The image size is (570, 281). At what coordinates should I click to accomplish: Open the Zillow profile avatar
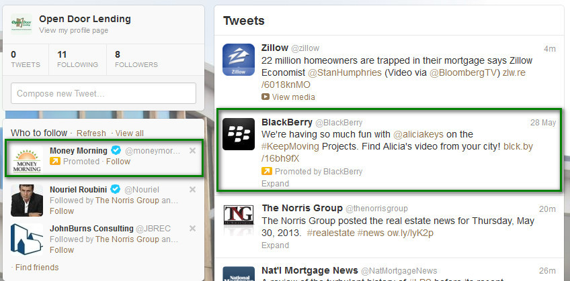coord(239,60)
